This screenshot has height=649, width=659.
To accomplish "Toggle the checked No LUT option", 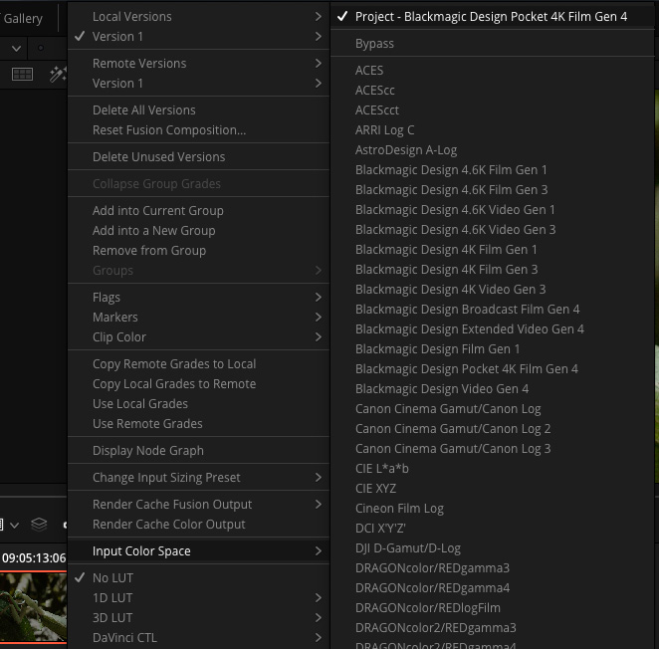I will 198,578.
